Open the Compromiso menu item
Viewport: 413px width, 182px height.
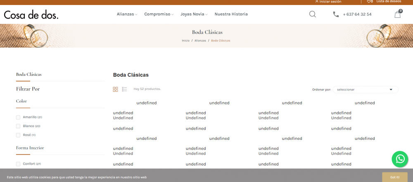coord(157,14)
